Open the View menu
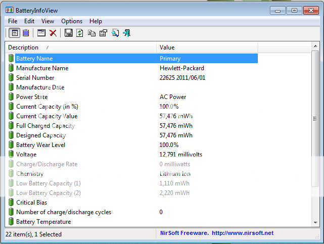The height and width of the screenshot is (244, 324). [48, 21]
